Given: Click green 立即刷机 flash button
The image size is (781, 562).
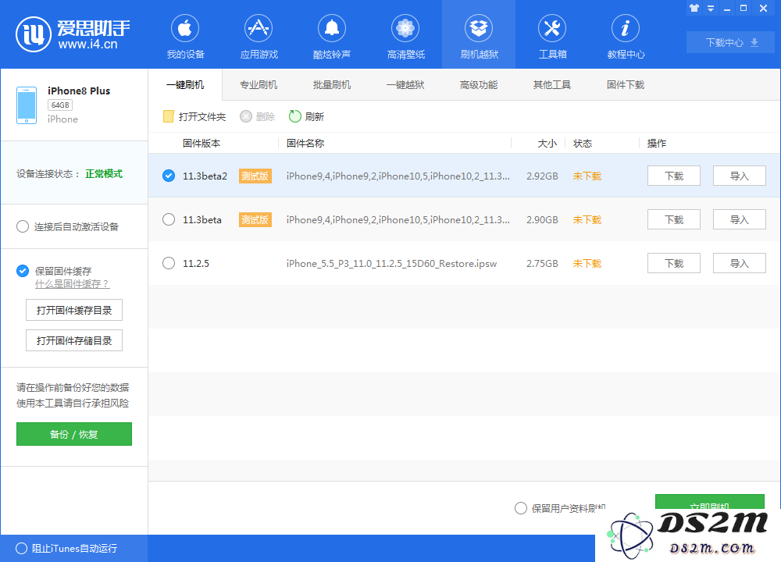Looking at the screenshot, I should (710, 502).
